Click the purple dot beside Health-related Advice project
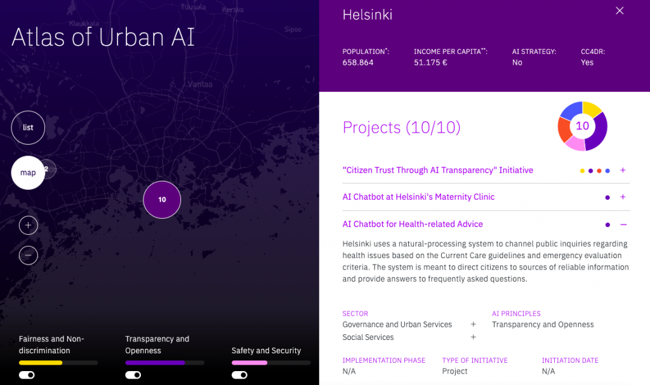 coord(607,225)
